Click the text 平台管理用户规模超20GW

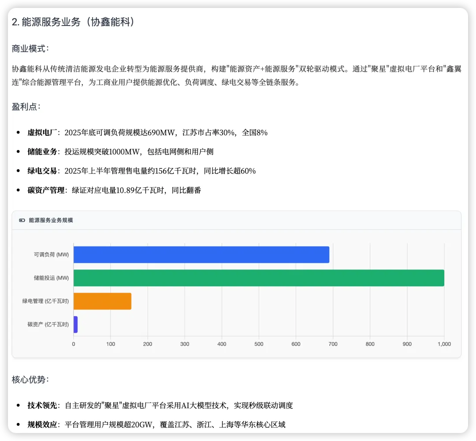(108, 425)
